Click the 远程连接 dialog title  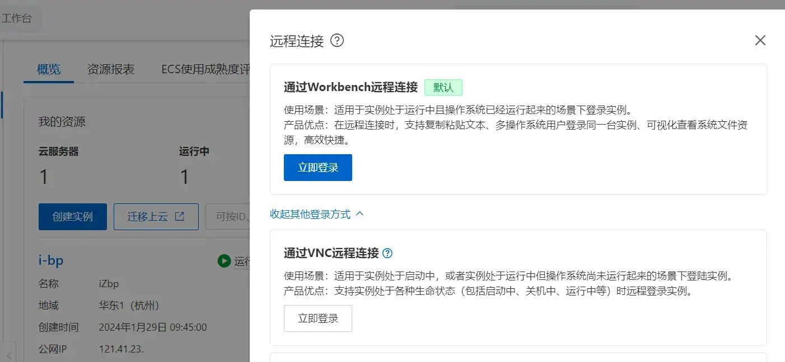click(x=297, y=41)
